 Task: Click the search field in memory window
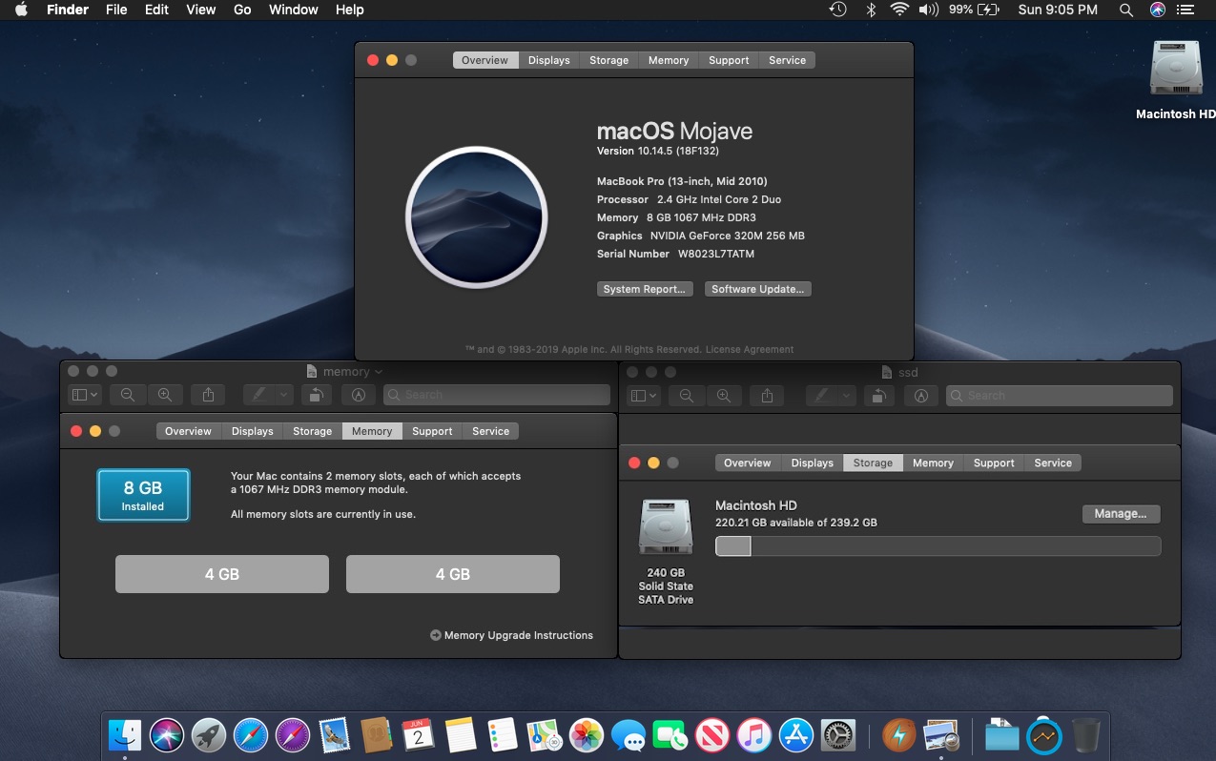coord(496,395)
